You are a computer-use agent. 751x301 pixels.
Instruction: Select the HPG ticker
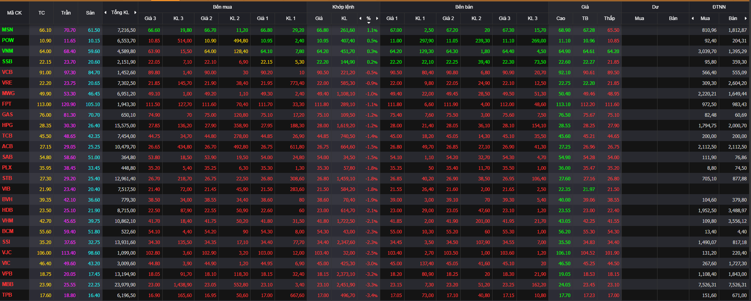tap(7, 125)
